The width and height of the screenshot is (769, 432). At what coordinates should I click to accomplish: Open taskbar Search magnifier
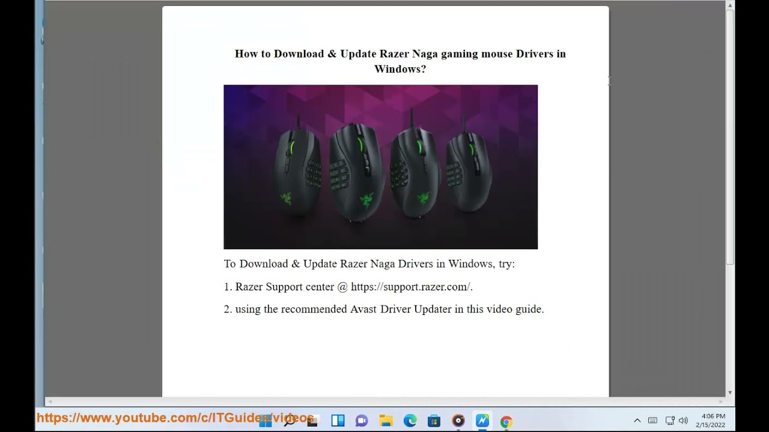click(x=290, y=421)
